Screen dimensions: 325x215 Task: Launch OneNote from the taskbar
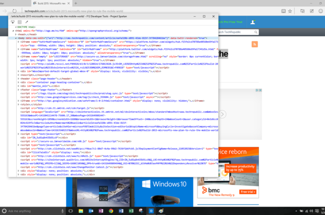pyautogui.click(x=101, y=211)
